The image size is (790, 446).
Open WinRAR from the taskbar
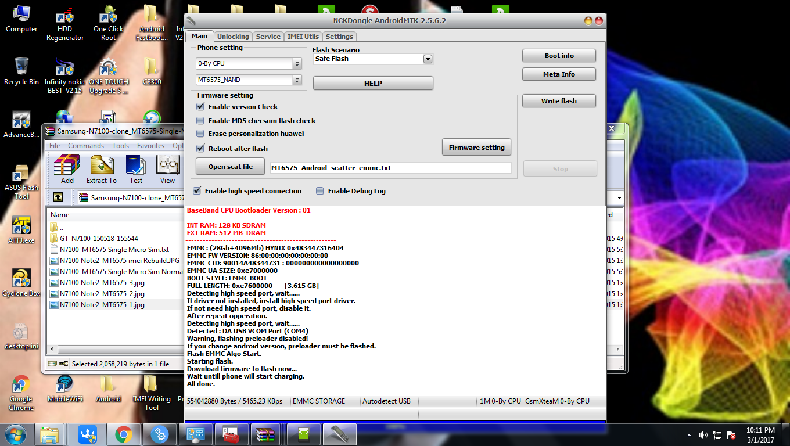(x=265, y=434)
